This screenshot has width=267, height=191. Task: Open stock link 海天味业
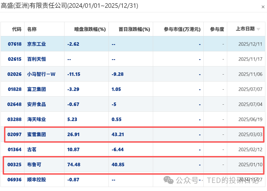click(37, 119)
